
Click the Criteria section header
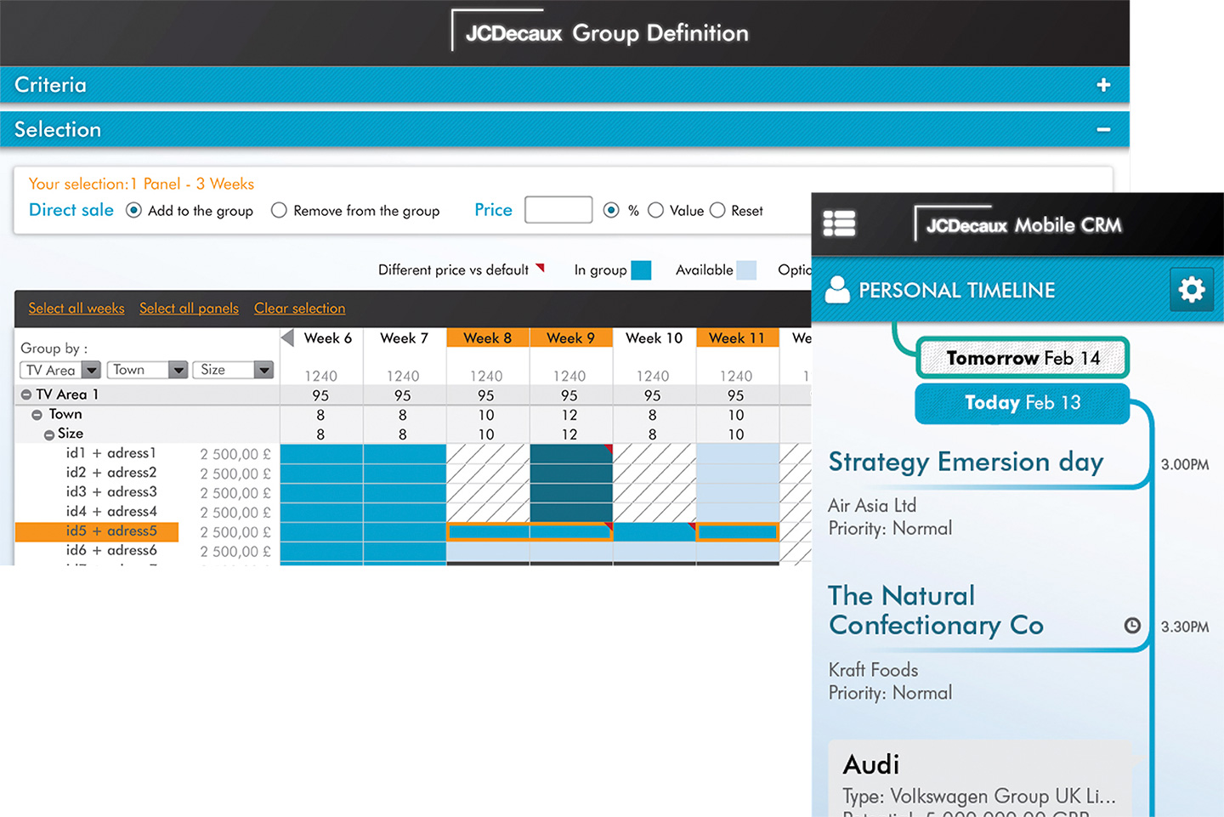tap(564, 85)
